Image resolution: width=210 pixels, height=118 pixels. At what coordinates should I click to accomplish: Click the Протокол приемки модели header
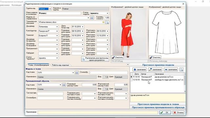tap(158, 65)
